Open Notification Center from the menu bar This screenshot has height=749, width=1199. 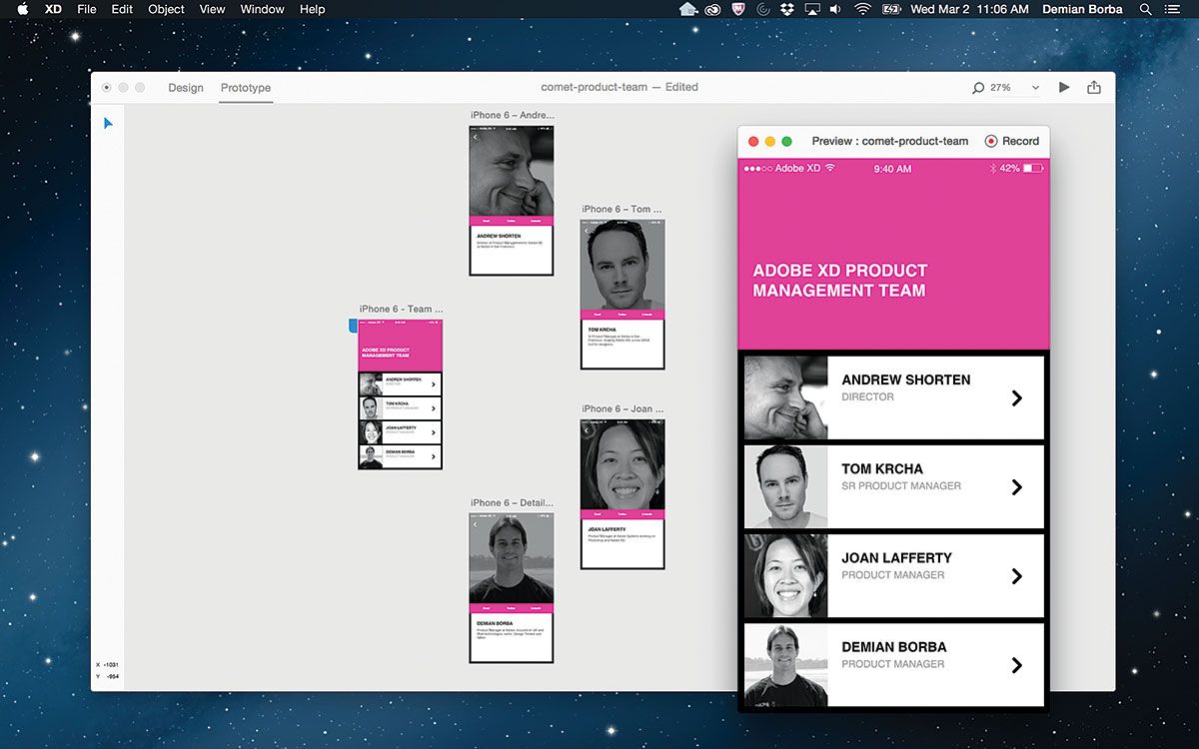1173,9
